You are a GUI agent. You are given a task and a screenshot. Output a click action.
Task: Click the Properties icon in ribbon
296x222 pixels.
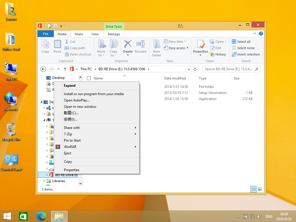201,45
